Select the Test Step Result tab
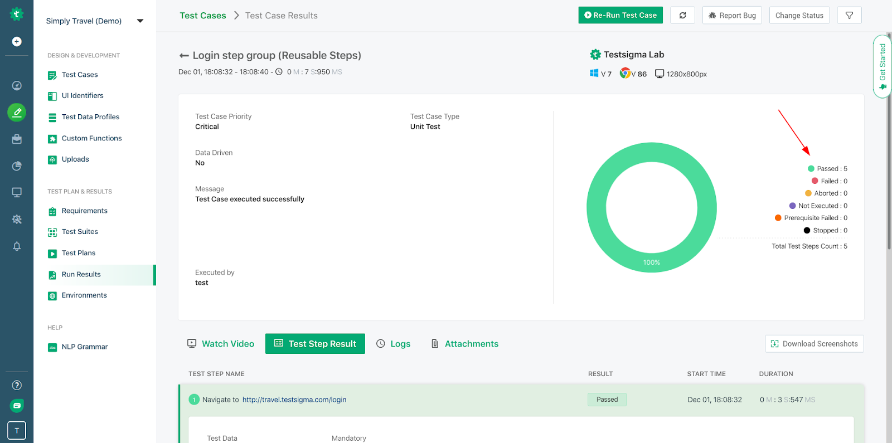The height and width of the screenshot is (443, 892). click(315, 344)
